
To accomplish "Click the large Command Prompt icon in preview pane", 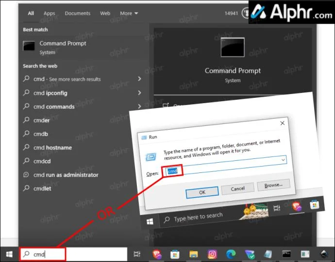I will 233,47.
